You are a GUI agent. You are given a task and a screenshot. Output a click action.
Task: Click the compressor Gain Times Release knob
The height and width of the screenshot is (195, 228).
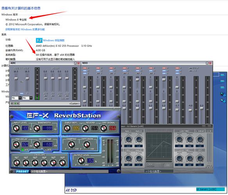pos(189,139)
